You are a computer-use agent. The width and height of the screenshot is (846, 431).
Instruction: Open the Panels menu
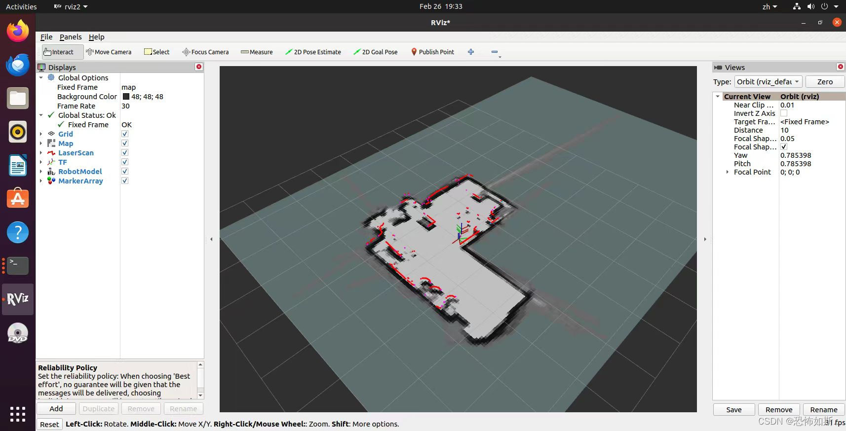point(71,37)
